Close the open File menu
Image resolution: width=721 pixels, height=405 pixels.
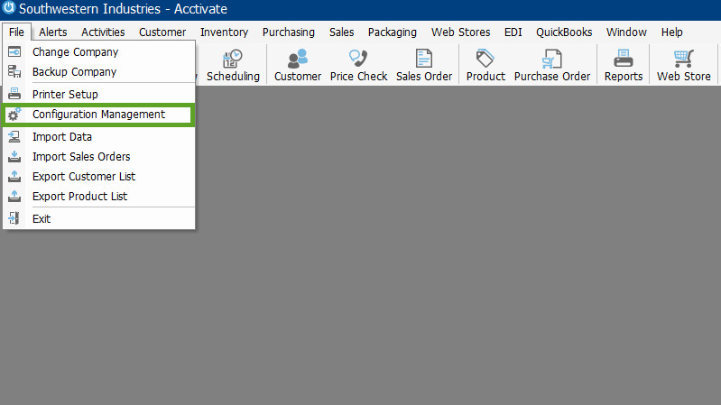16,32
